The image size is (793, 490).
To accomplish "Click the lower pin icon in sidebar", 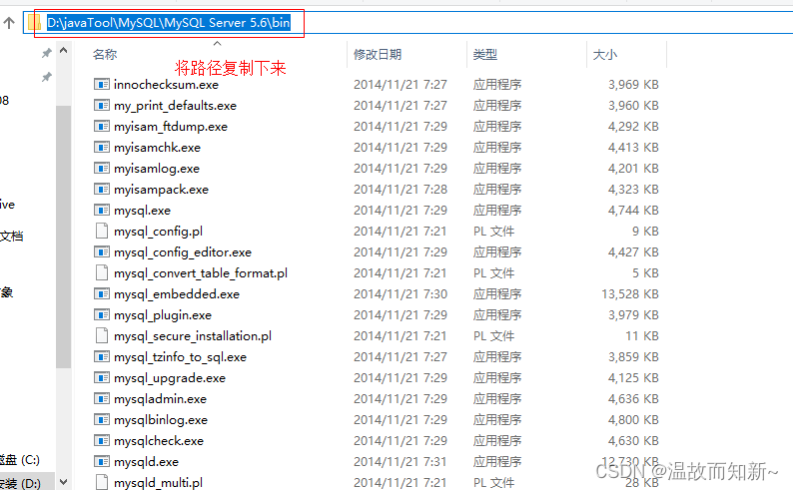I will 47,77.
